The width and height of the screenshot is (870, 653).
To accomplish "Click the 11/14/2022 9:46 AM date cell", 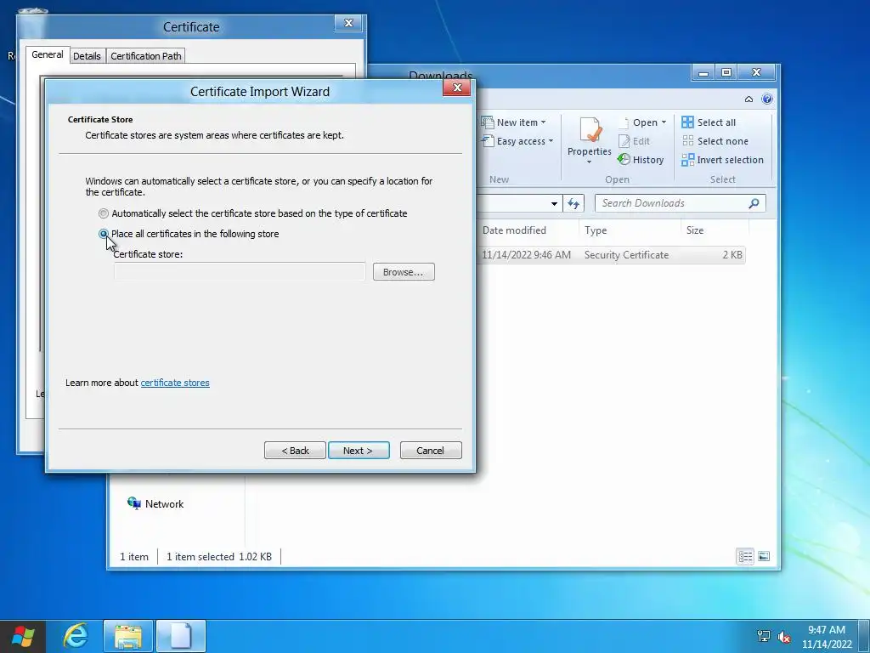I will [526, 255].
